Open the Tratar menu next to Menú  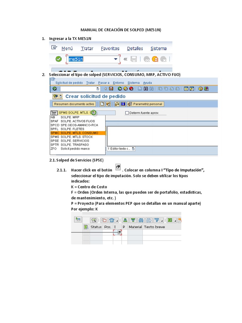point(87,48)
